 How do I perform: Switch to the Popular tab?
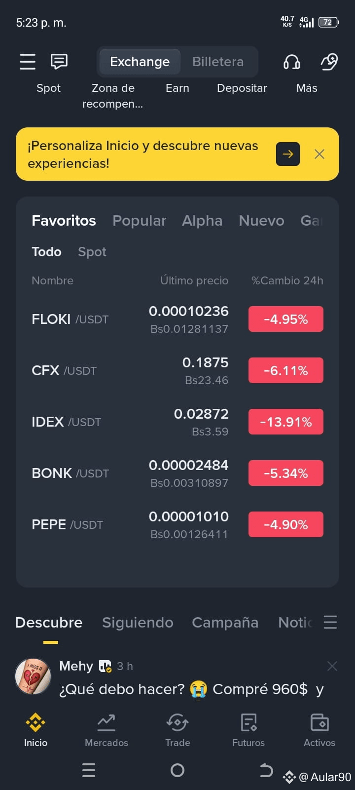(139, 221)
